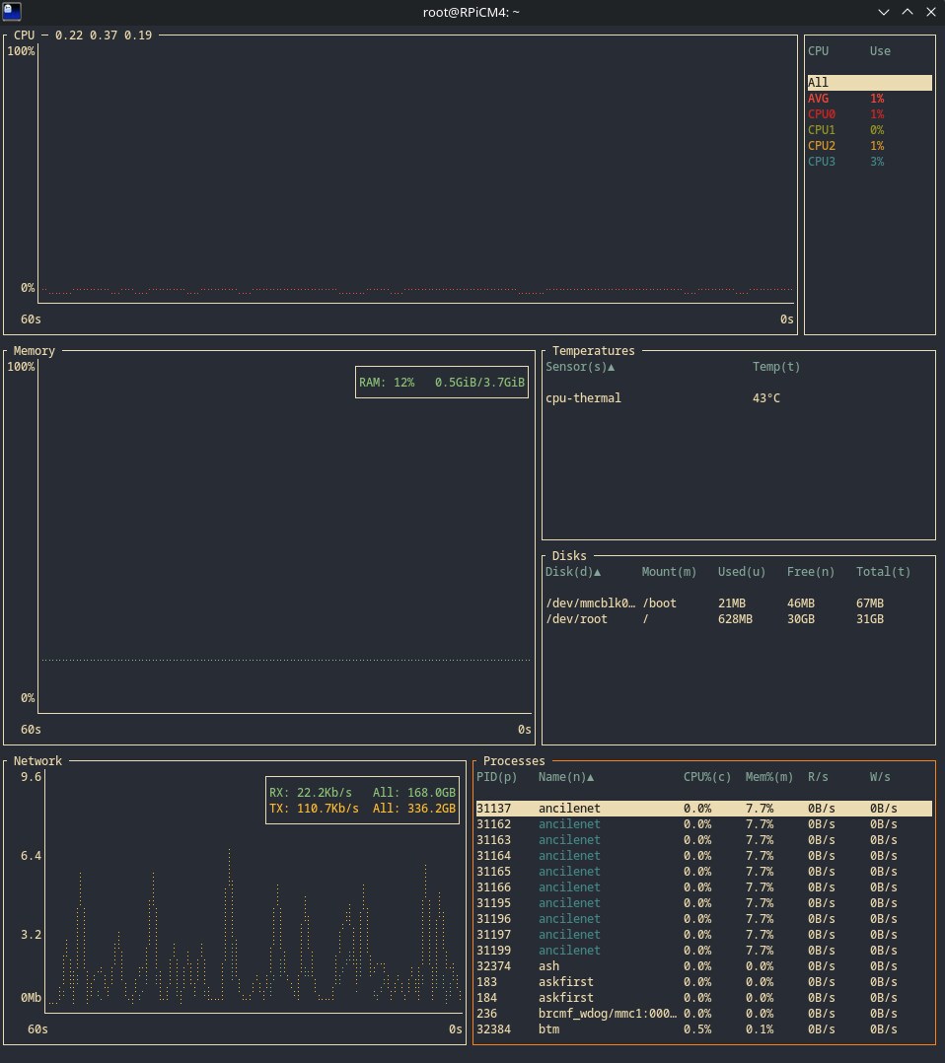Sort processes by CPU%(c) column header
The width and height of the screenshot is (945, 1063).
(x=707, y=777)
